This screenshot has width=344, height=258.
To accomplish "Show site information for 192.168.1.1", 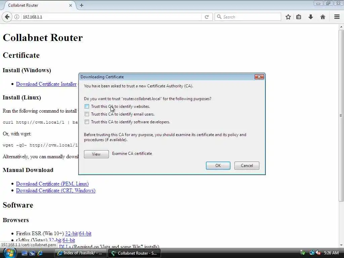I will (17, 17).
